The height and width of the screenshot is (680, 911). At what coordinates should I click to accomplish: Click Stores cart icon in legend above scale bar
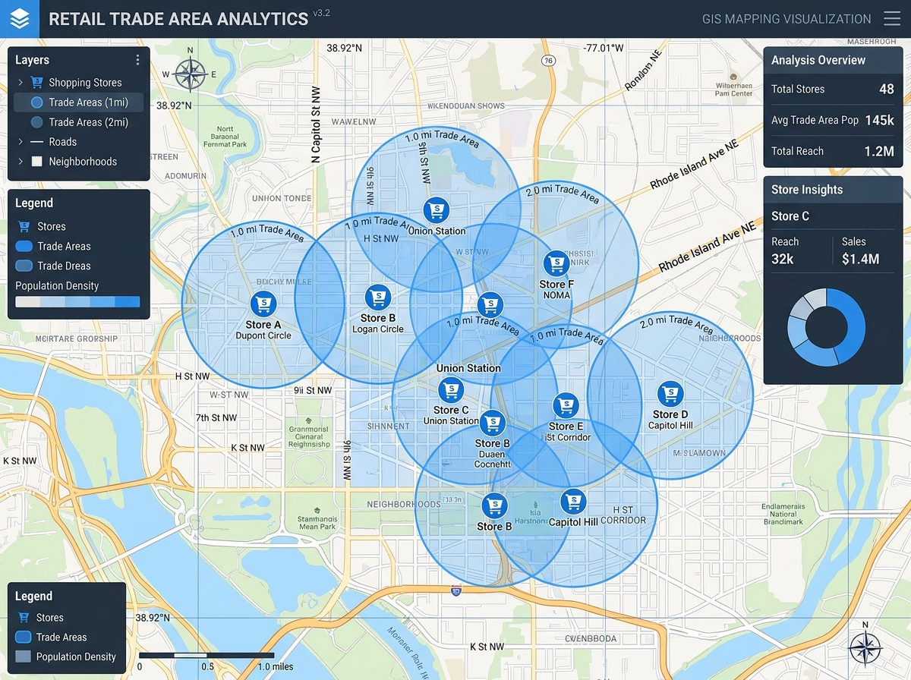(x=23, y=617)
